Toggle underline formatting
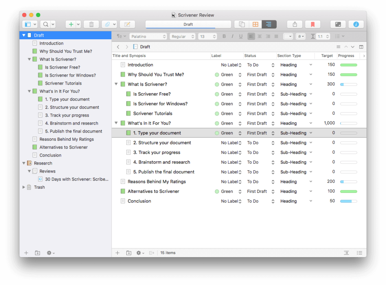This screenshot has height=285, width=386. 240,36
